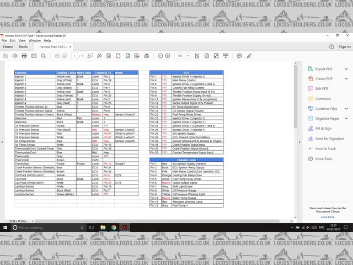The height and width of the screenshot is (265, 353).
Task: Open Task View on the taskbar
Action: click(x=92, y=227)
